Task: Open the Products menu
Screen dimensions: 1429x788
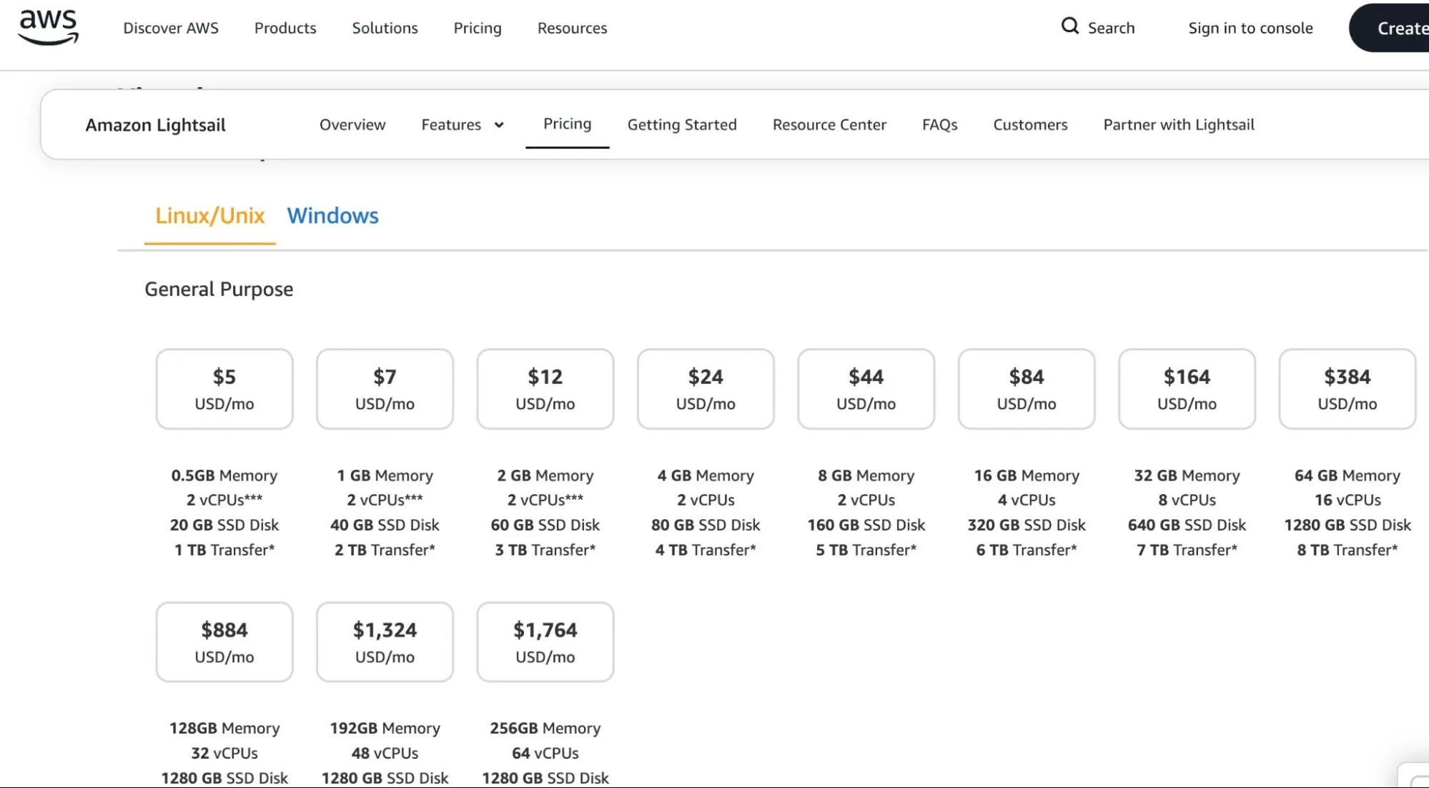Action: [285, 28]
